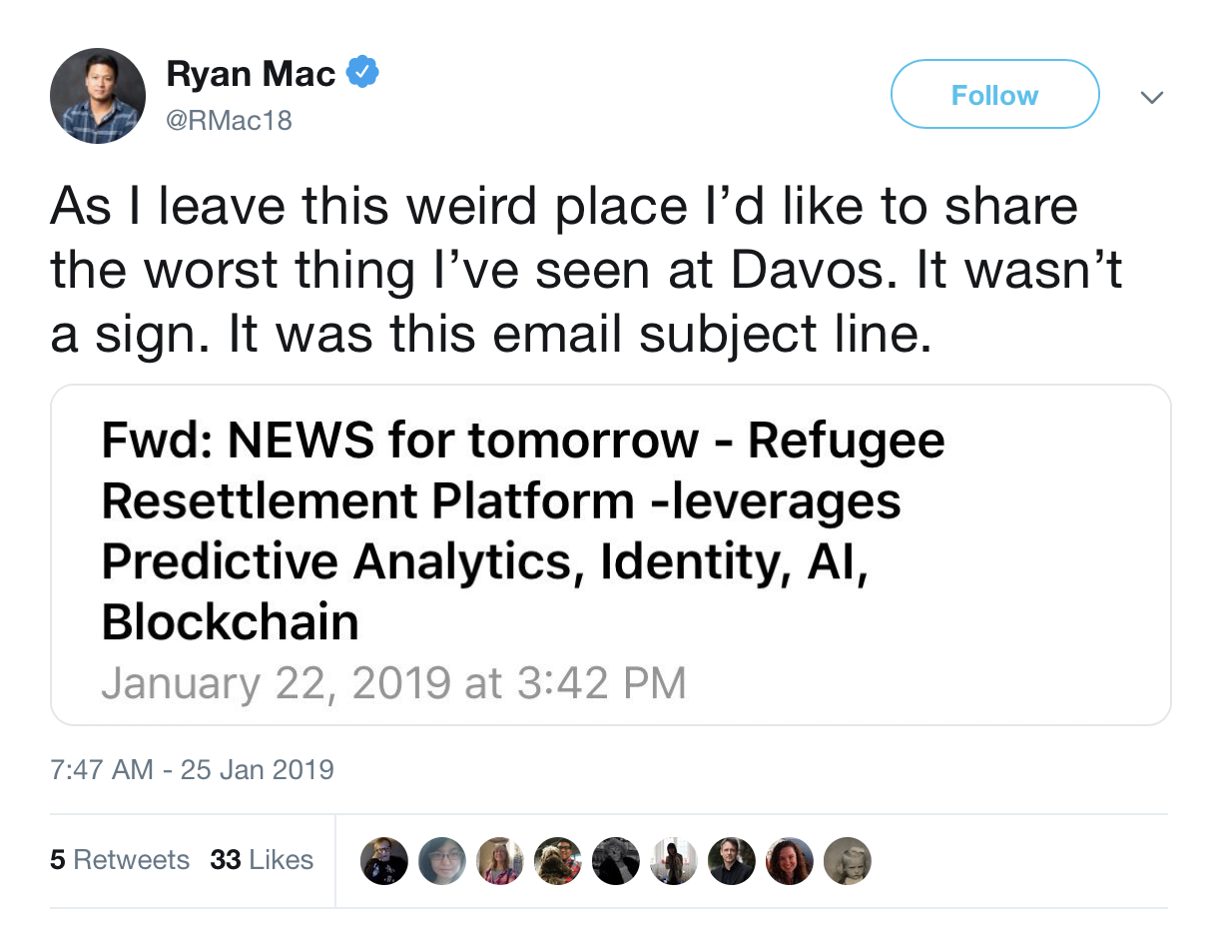Click the second liker's avatar with glasses
The image size is (1228, 931).
point(442,860)
